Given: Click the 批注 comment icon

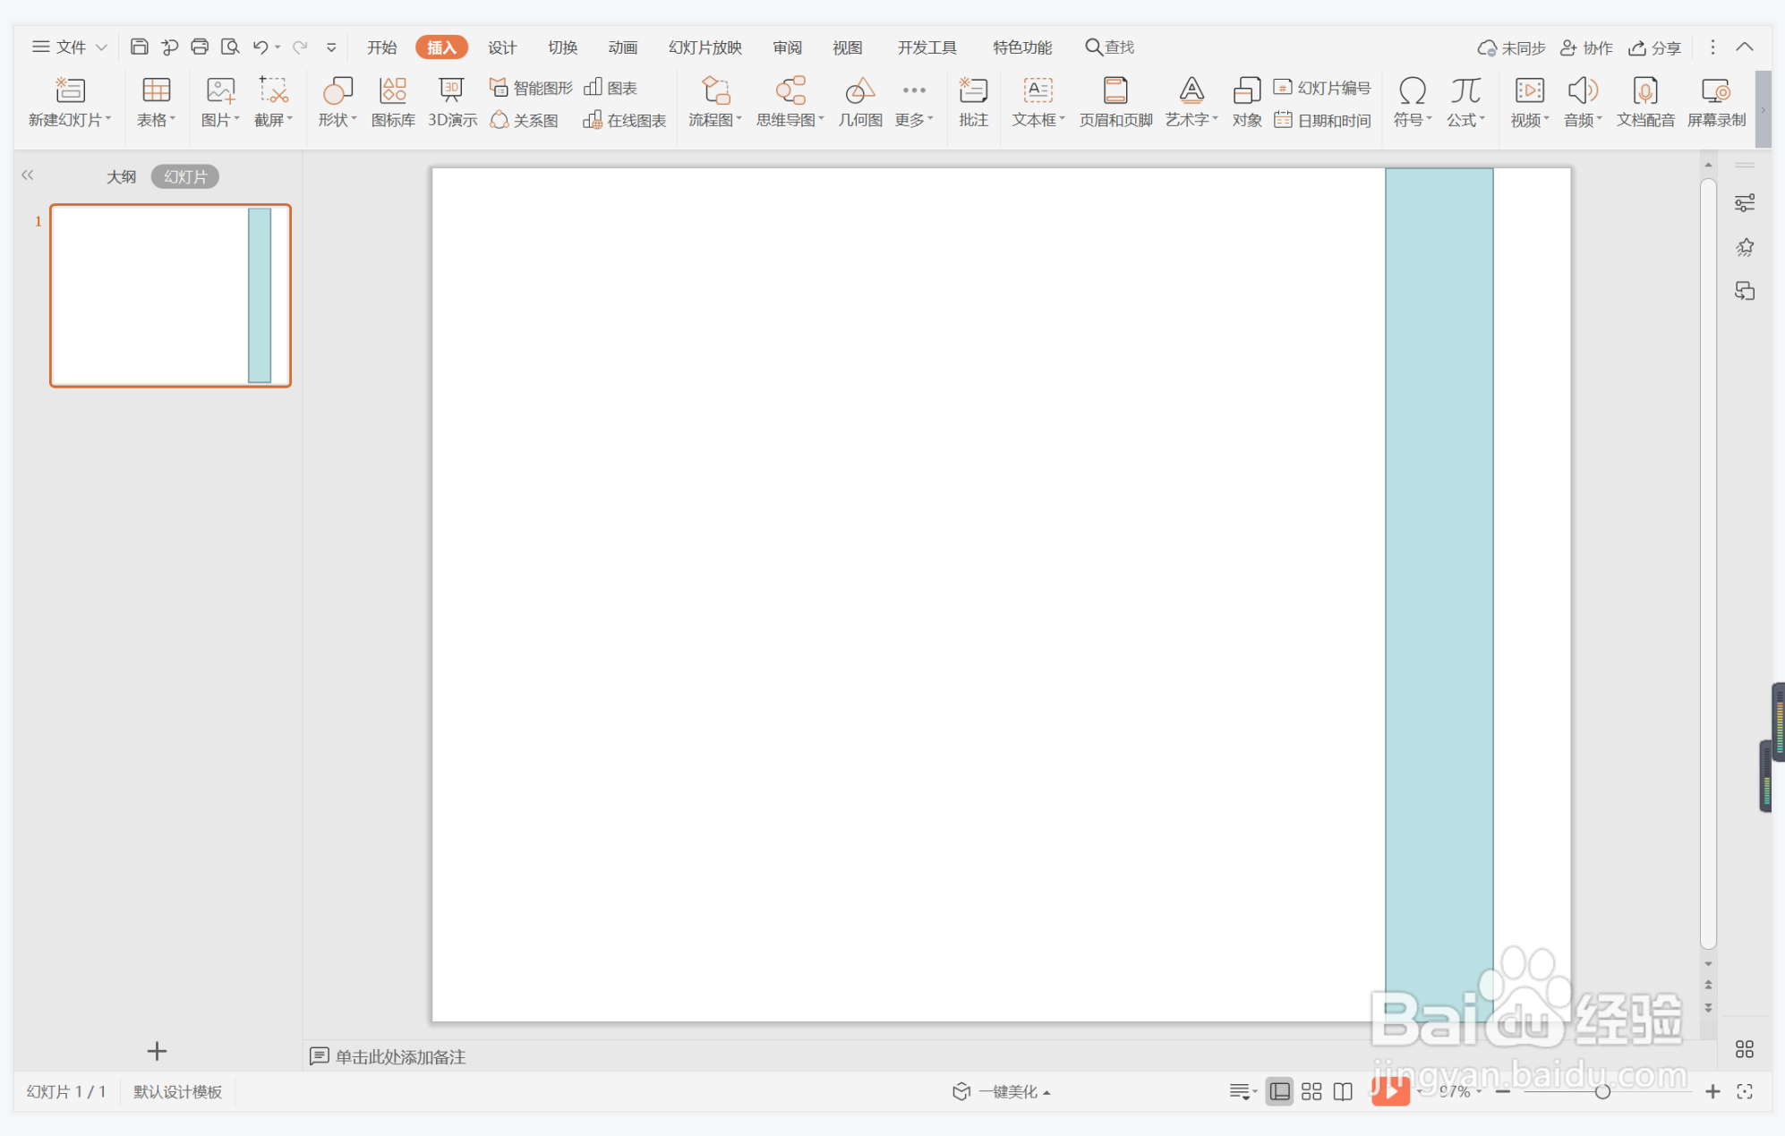Looking at the screenshot, I should click(x=973, y=102).
